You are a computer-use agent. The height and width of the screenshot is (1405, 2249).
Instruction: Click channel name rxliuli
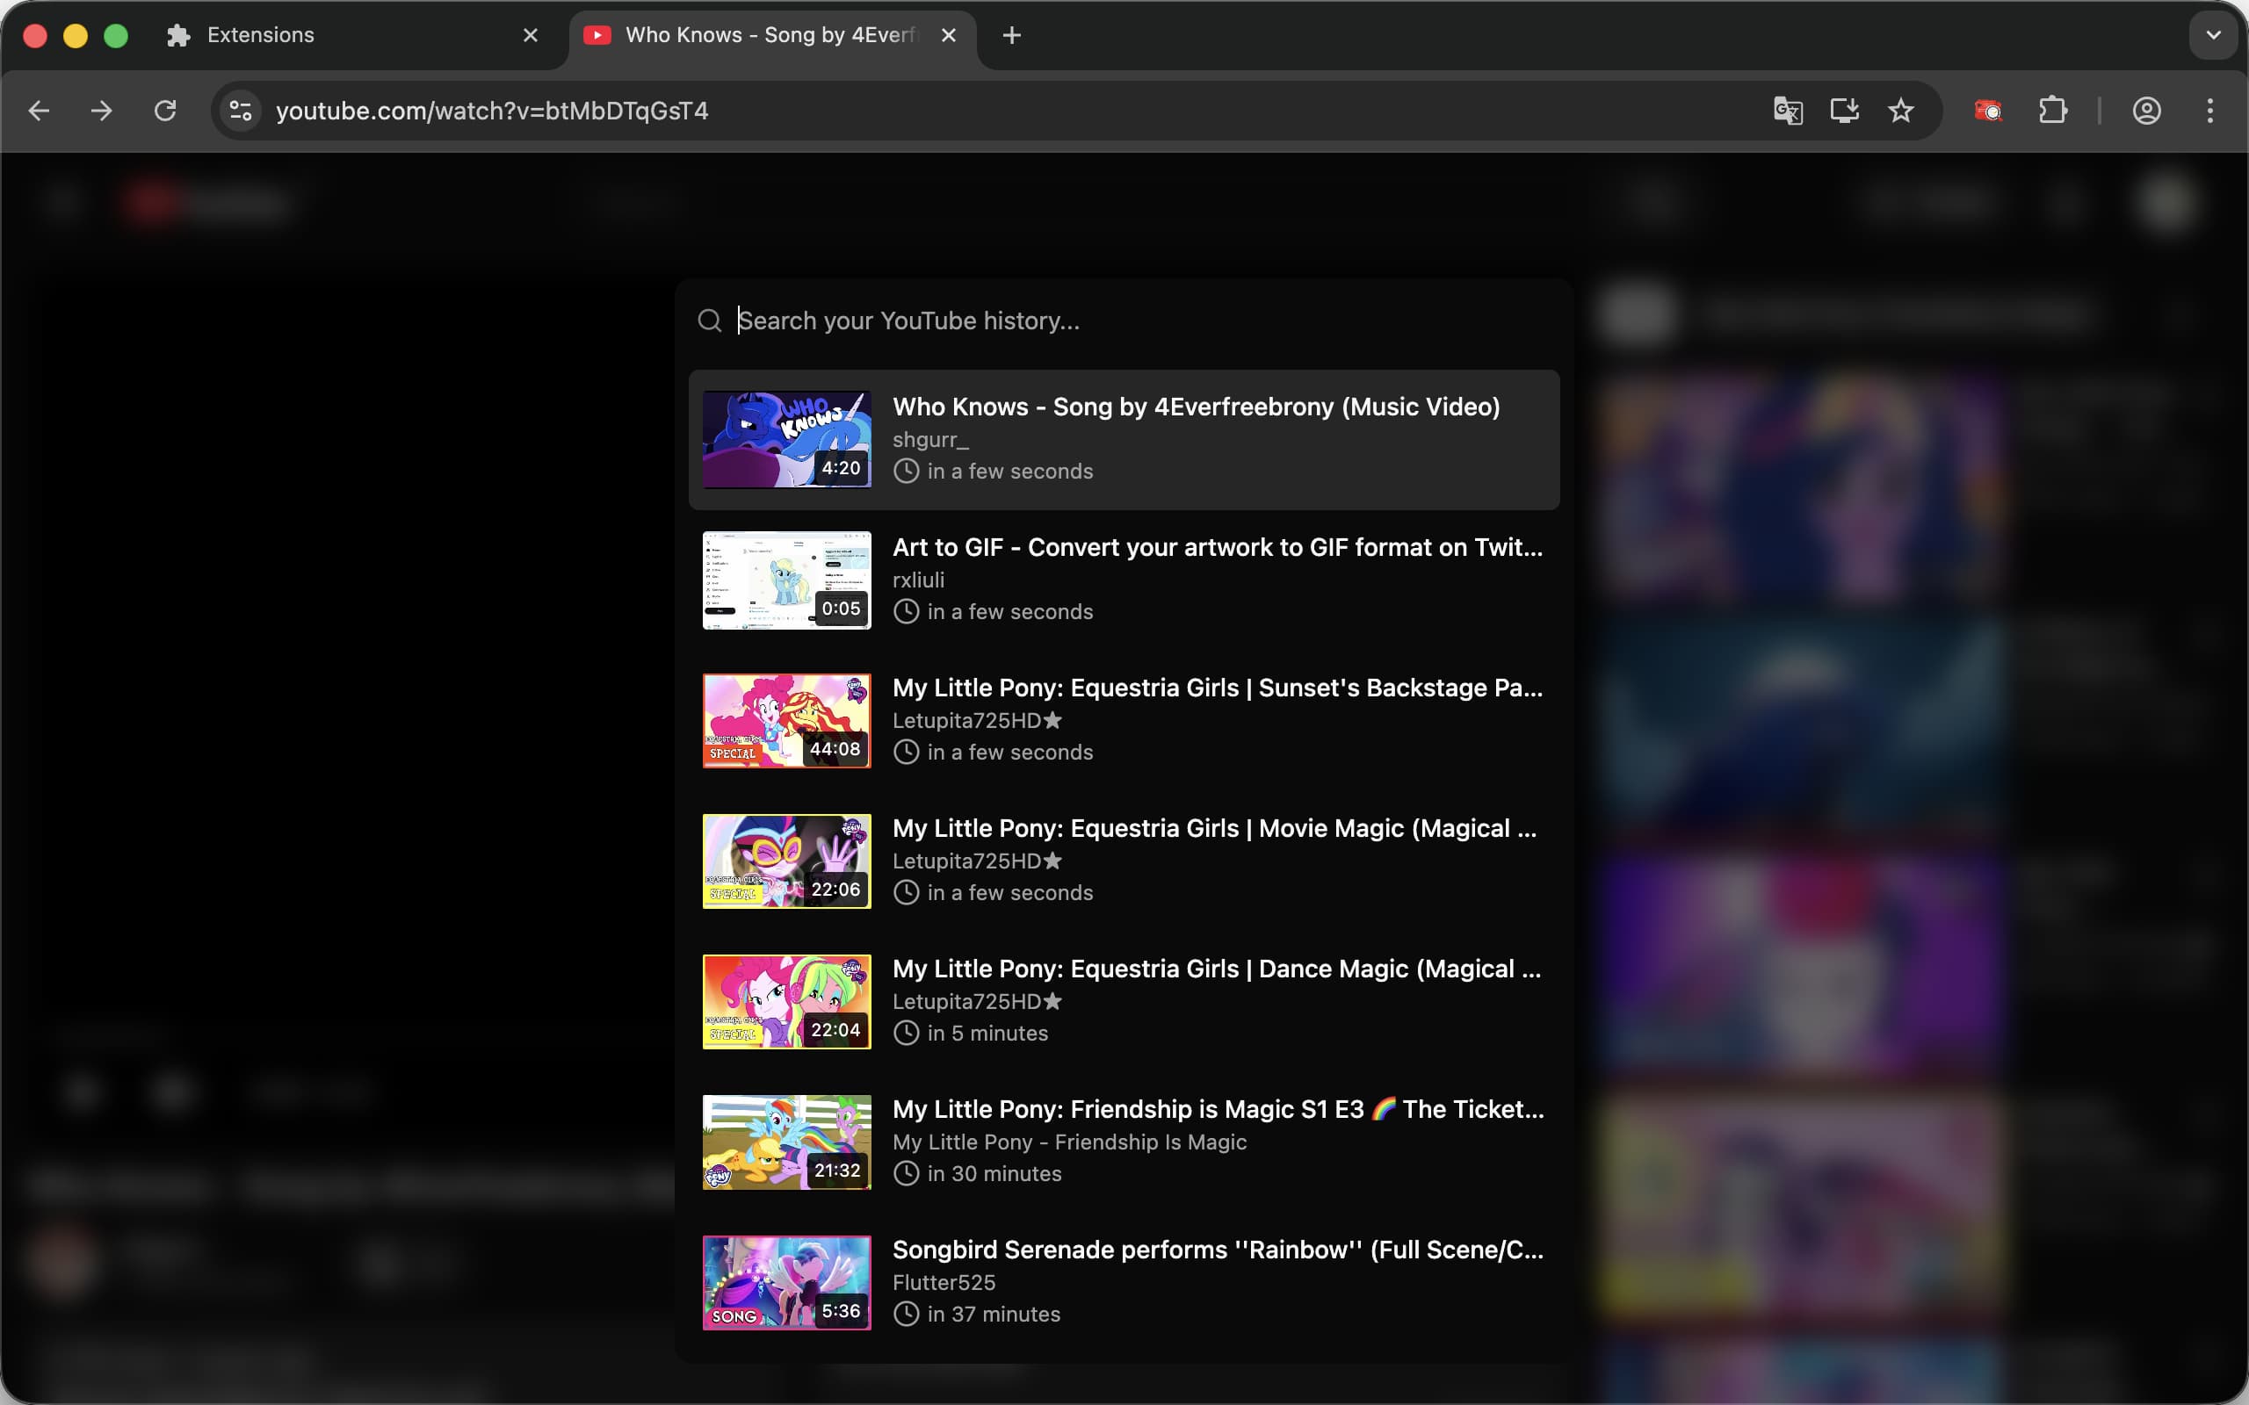coord(918,580)
